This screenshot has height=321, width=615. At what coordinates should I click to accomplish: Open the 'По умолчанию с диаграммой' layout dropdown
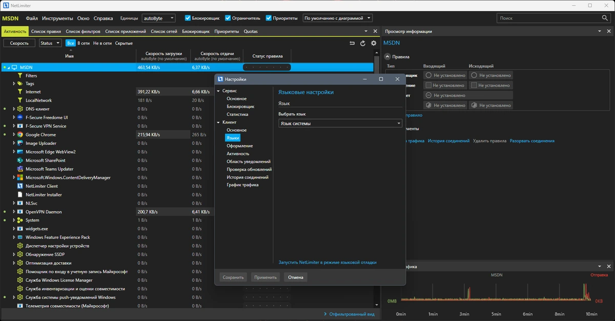point(338,18)
